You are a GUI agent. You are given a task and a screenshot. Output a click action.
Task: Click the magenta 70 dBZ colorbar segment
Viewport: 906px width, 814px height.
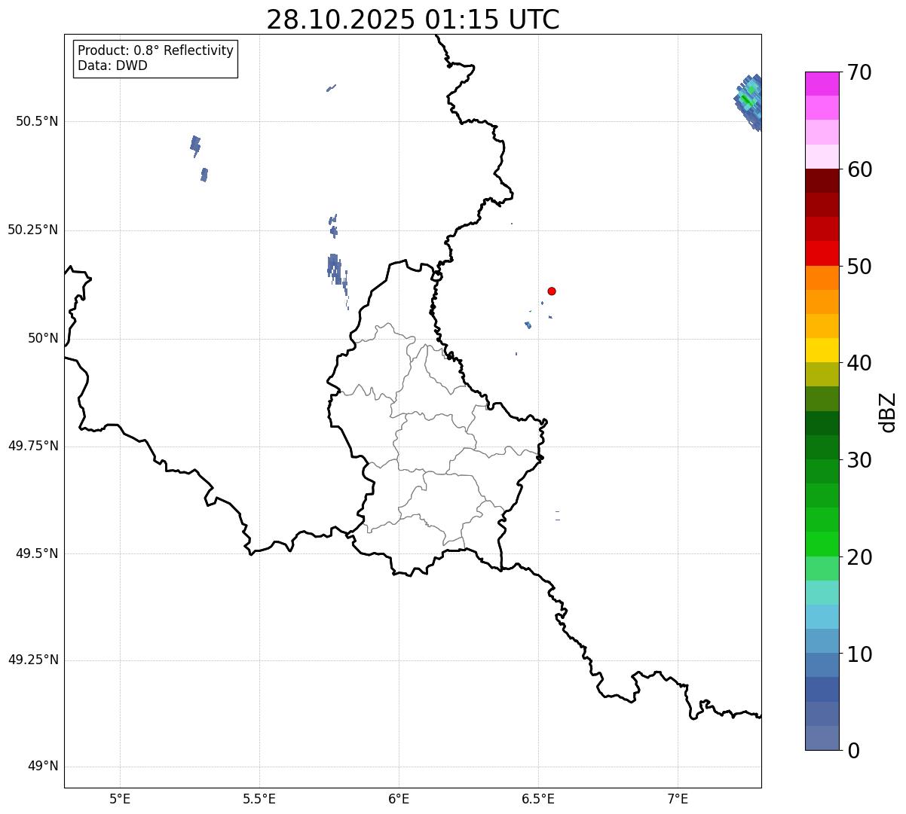822,84
